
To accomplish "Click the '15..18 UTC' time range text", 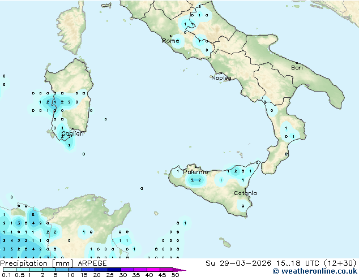I will coord(298,263).
